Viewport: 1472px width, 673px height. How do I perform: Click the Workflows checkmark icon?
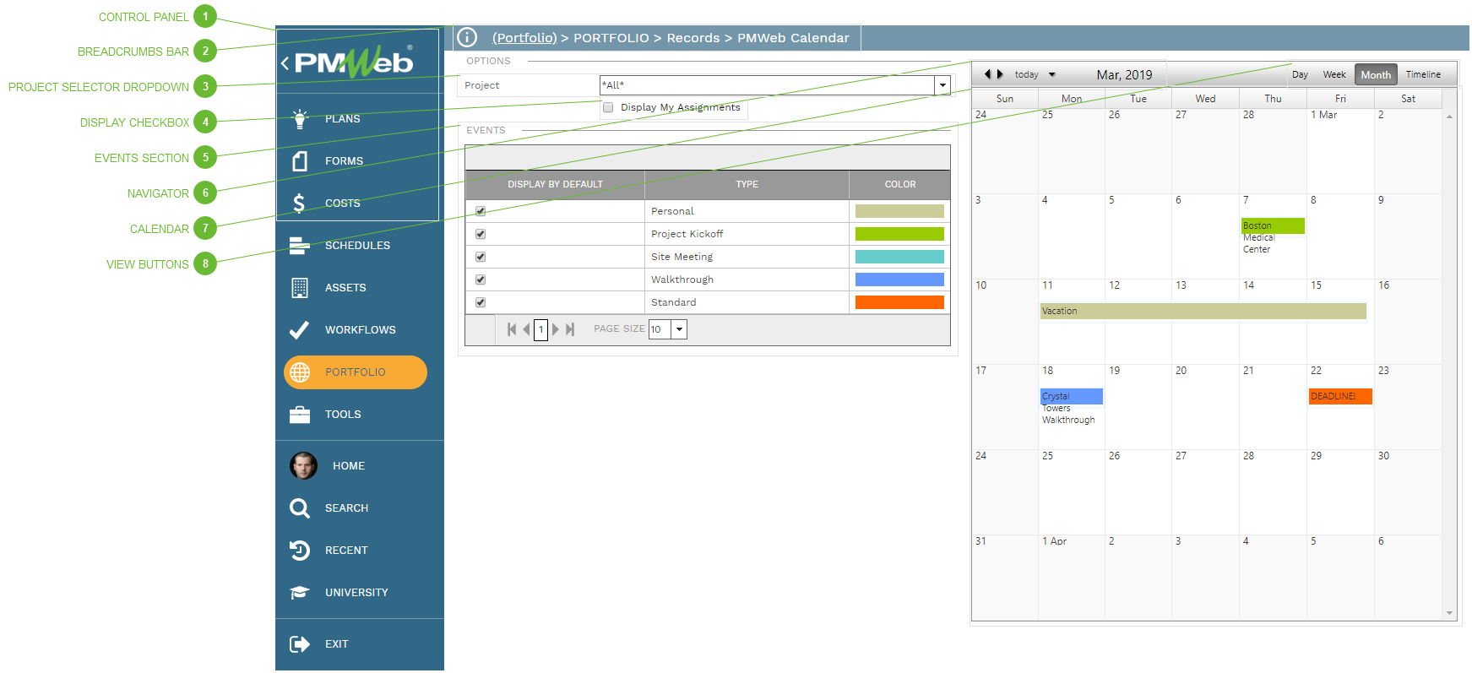299,329
